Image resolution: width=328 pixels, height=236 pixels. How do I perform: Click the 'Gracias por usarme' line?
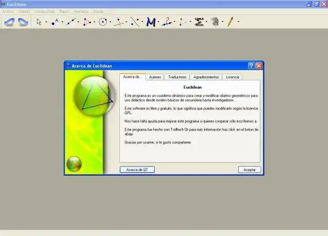pos(158,142)
